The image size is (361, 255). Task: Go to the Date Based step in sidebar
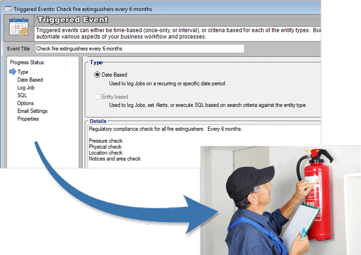pos(30,80)
